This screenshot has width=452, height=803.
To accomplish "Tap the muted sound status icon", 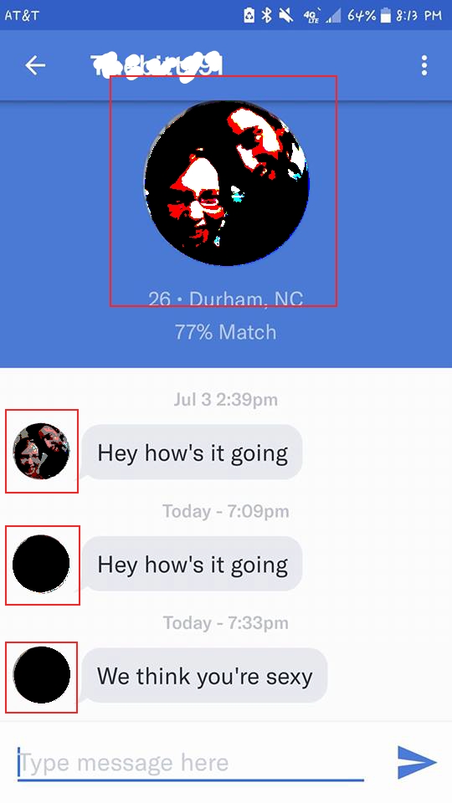I will point(286,15).
